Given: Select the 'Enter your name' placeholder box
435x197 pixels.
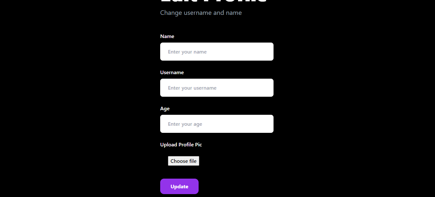Looking at the screenshot, I should point(217,52).
